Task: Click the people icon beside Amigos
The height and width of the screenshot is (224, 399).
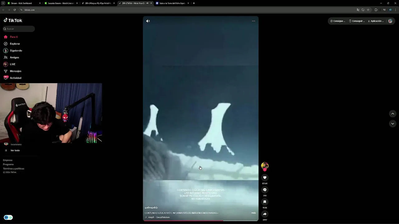Action: 6,58
